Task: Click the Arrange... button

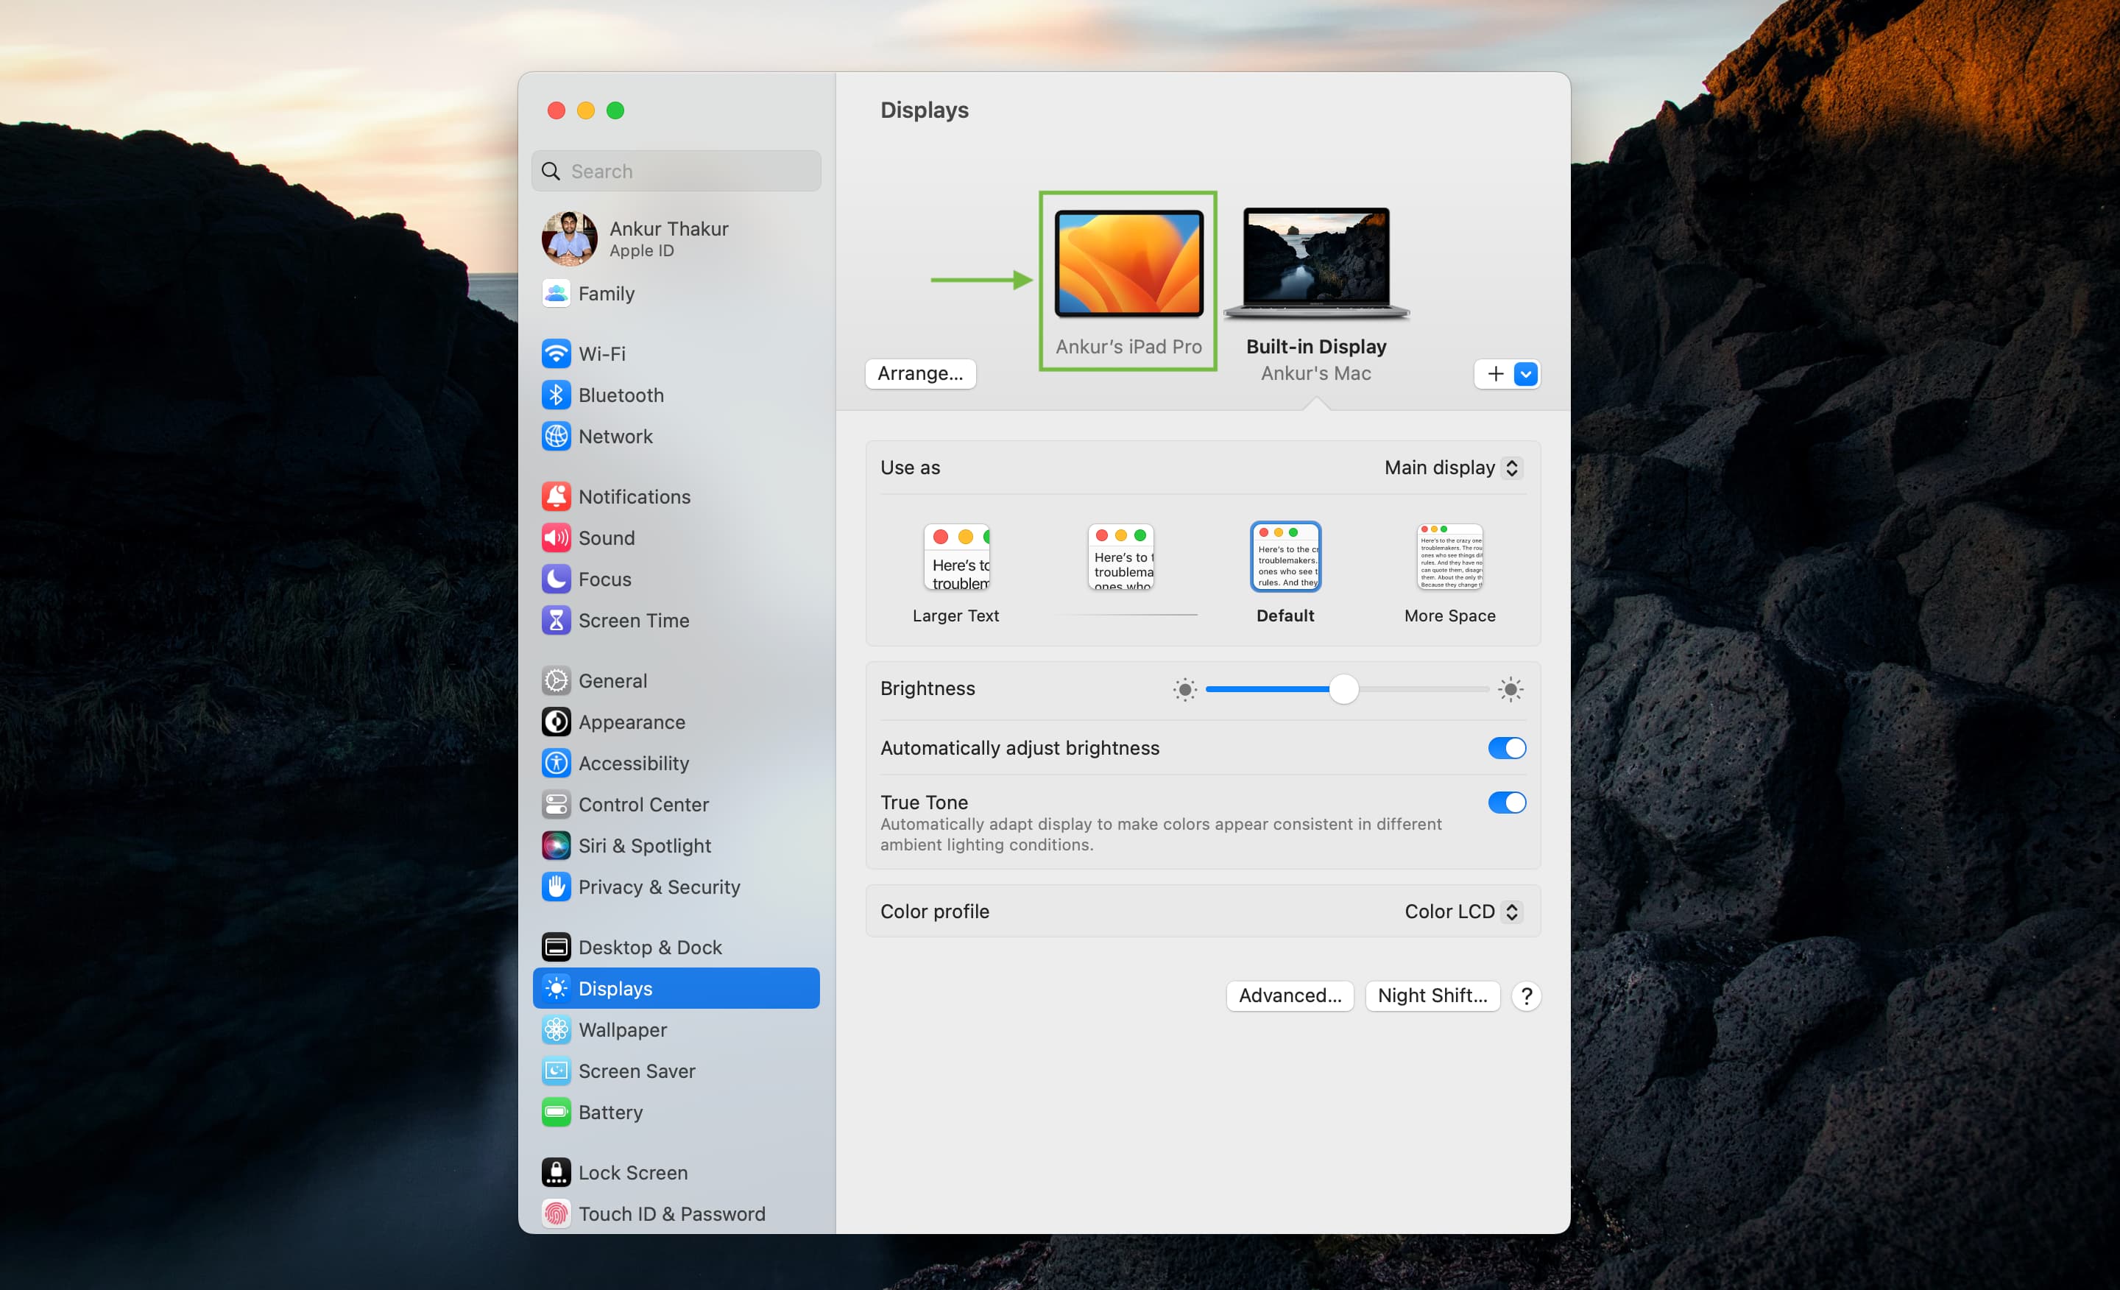Action: click(922, 373)
